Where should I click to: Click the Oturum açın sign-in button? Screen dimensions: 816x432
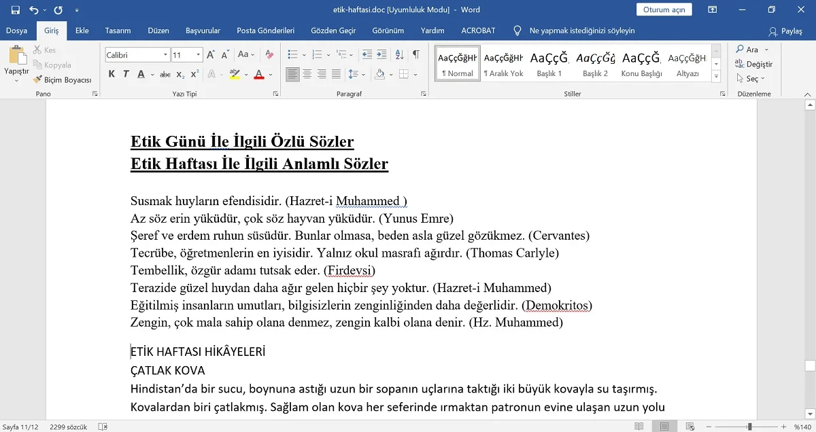coord(664,10)
